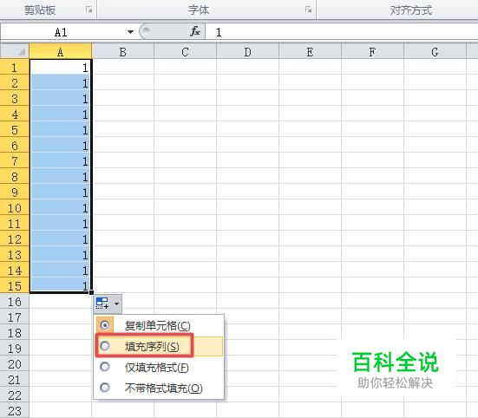
Task: Select row 22 header
Action: click(15, 395)
